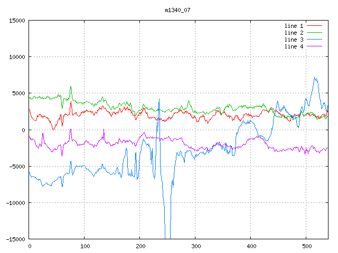Click the red line 1 legend swatch
The image size is (338, 253).
pyautogui.click(x=314, y=25)
